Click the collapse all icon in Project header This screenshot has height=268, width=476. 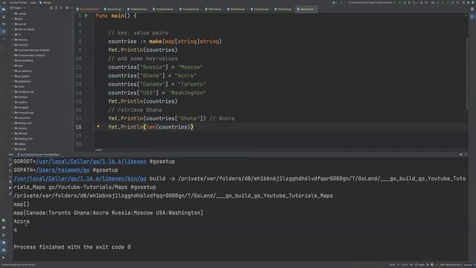tap(61, 8)
